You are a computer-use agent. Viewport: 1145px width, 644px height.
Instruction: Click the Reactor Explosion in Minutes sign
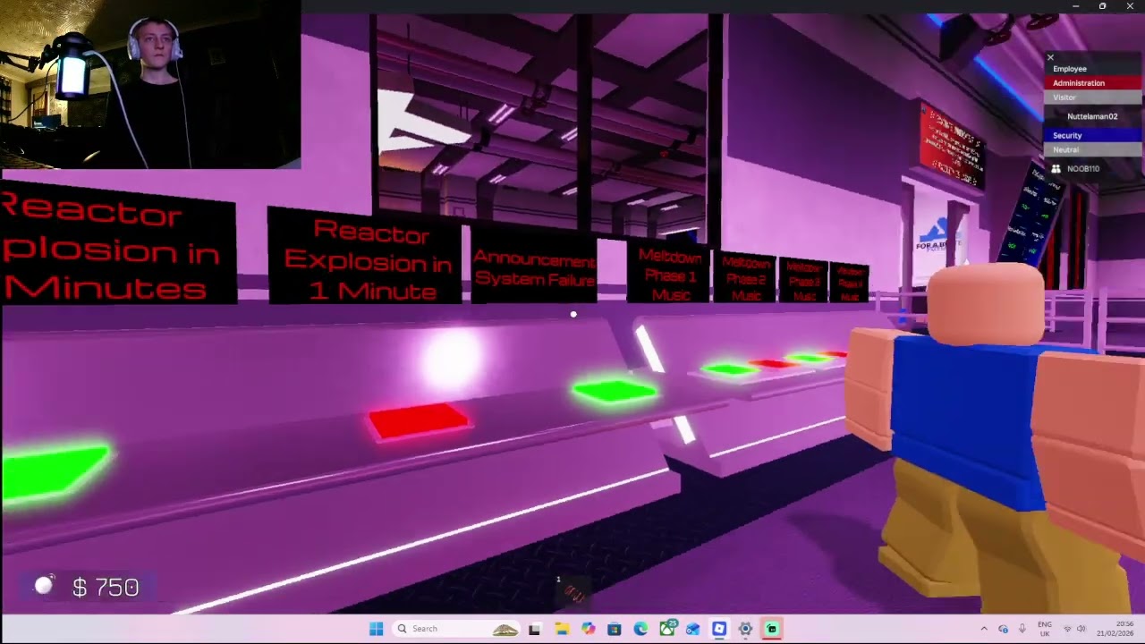[x=116, y=243]
